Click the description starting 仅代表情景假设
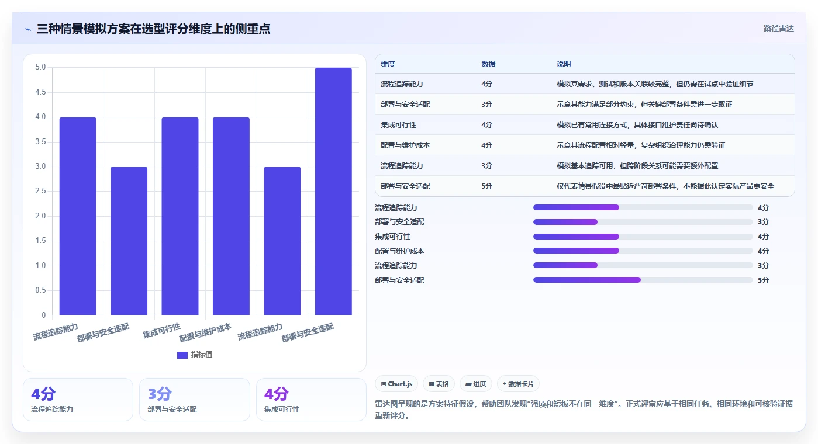Image resolution: width=818 pixels, height=444 pixels. coord(665,186)
